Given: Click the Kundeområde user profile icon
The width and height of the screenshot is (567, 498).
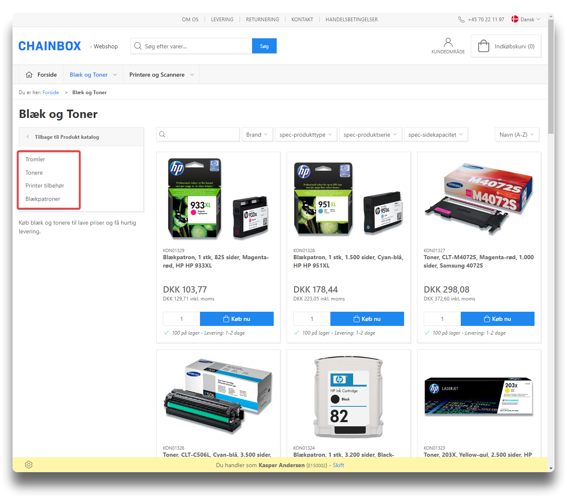Looking at the screenshot, I should [x=448, y=42].
